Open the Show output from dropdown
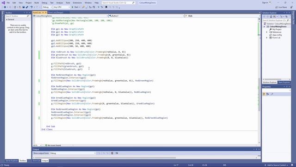296x167 pixels. point(73,153)
